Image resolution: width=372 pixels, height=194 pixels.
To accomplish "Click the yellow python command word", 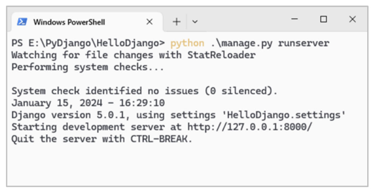I will (187, 43).
